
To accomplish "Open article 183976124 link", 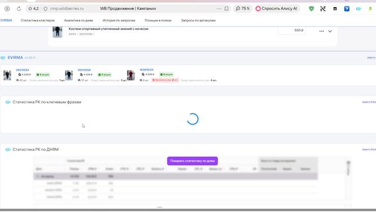I will click(x=146, y=69).
